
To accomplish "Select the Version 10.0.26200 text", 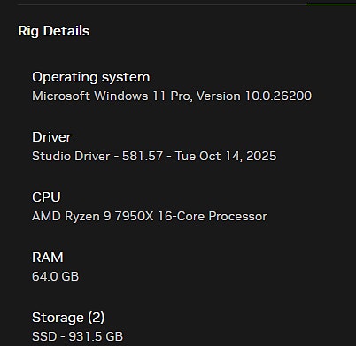I will [254, 96].
